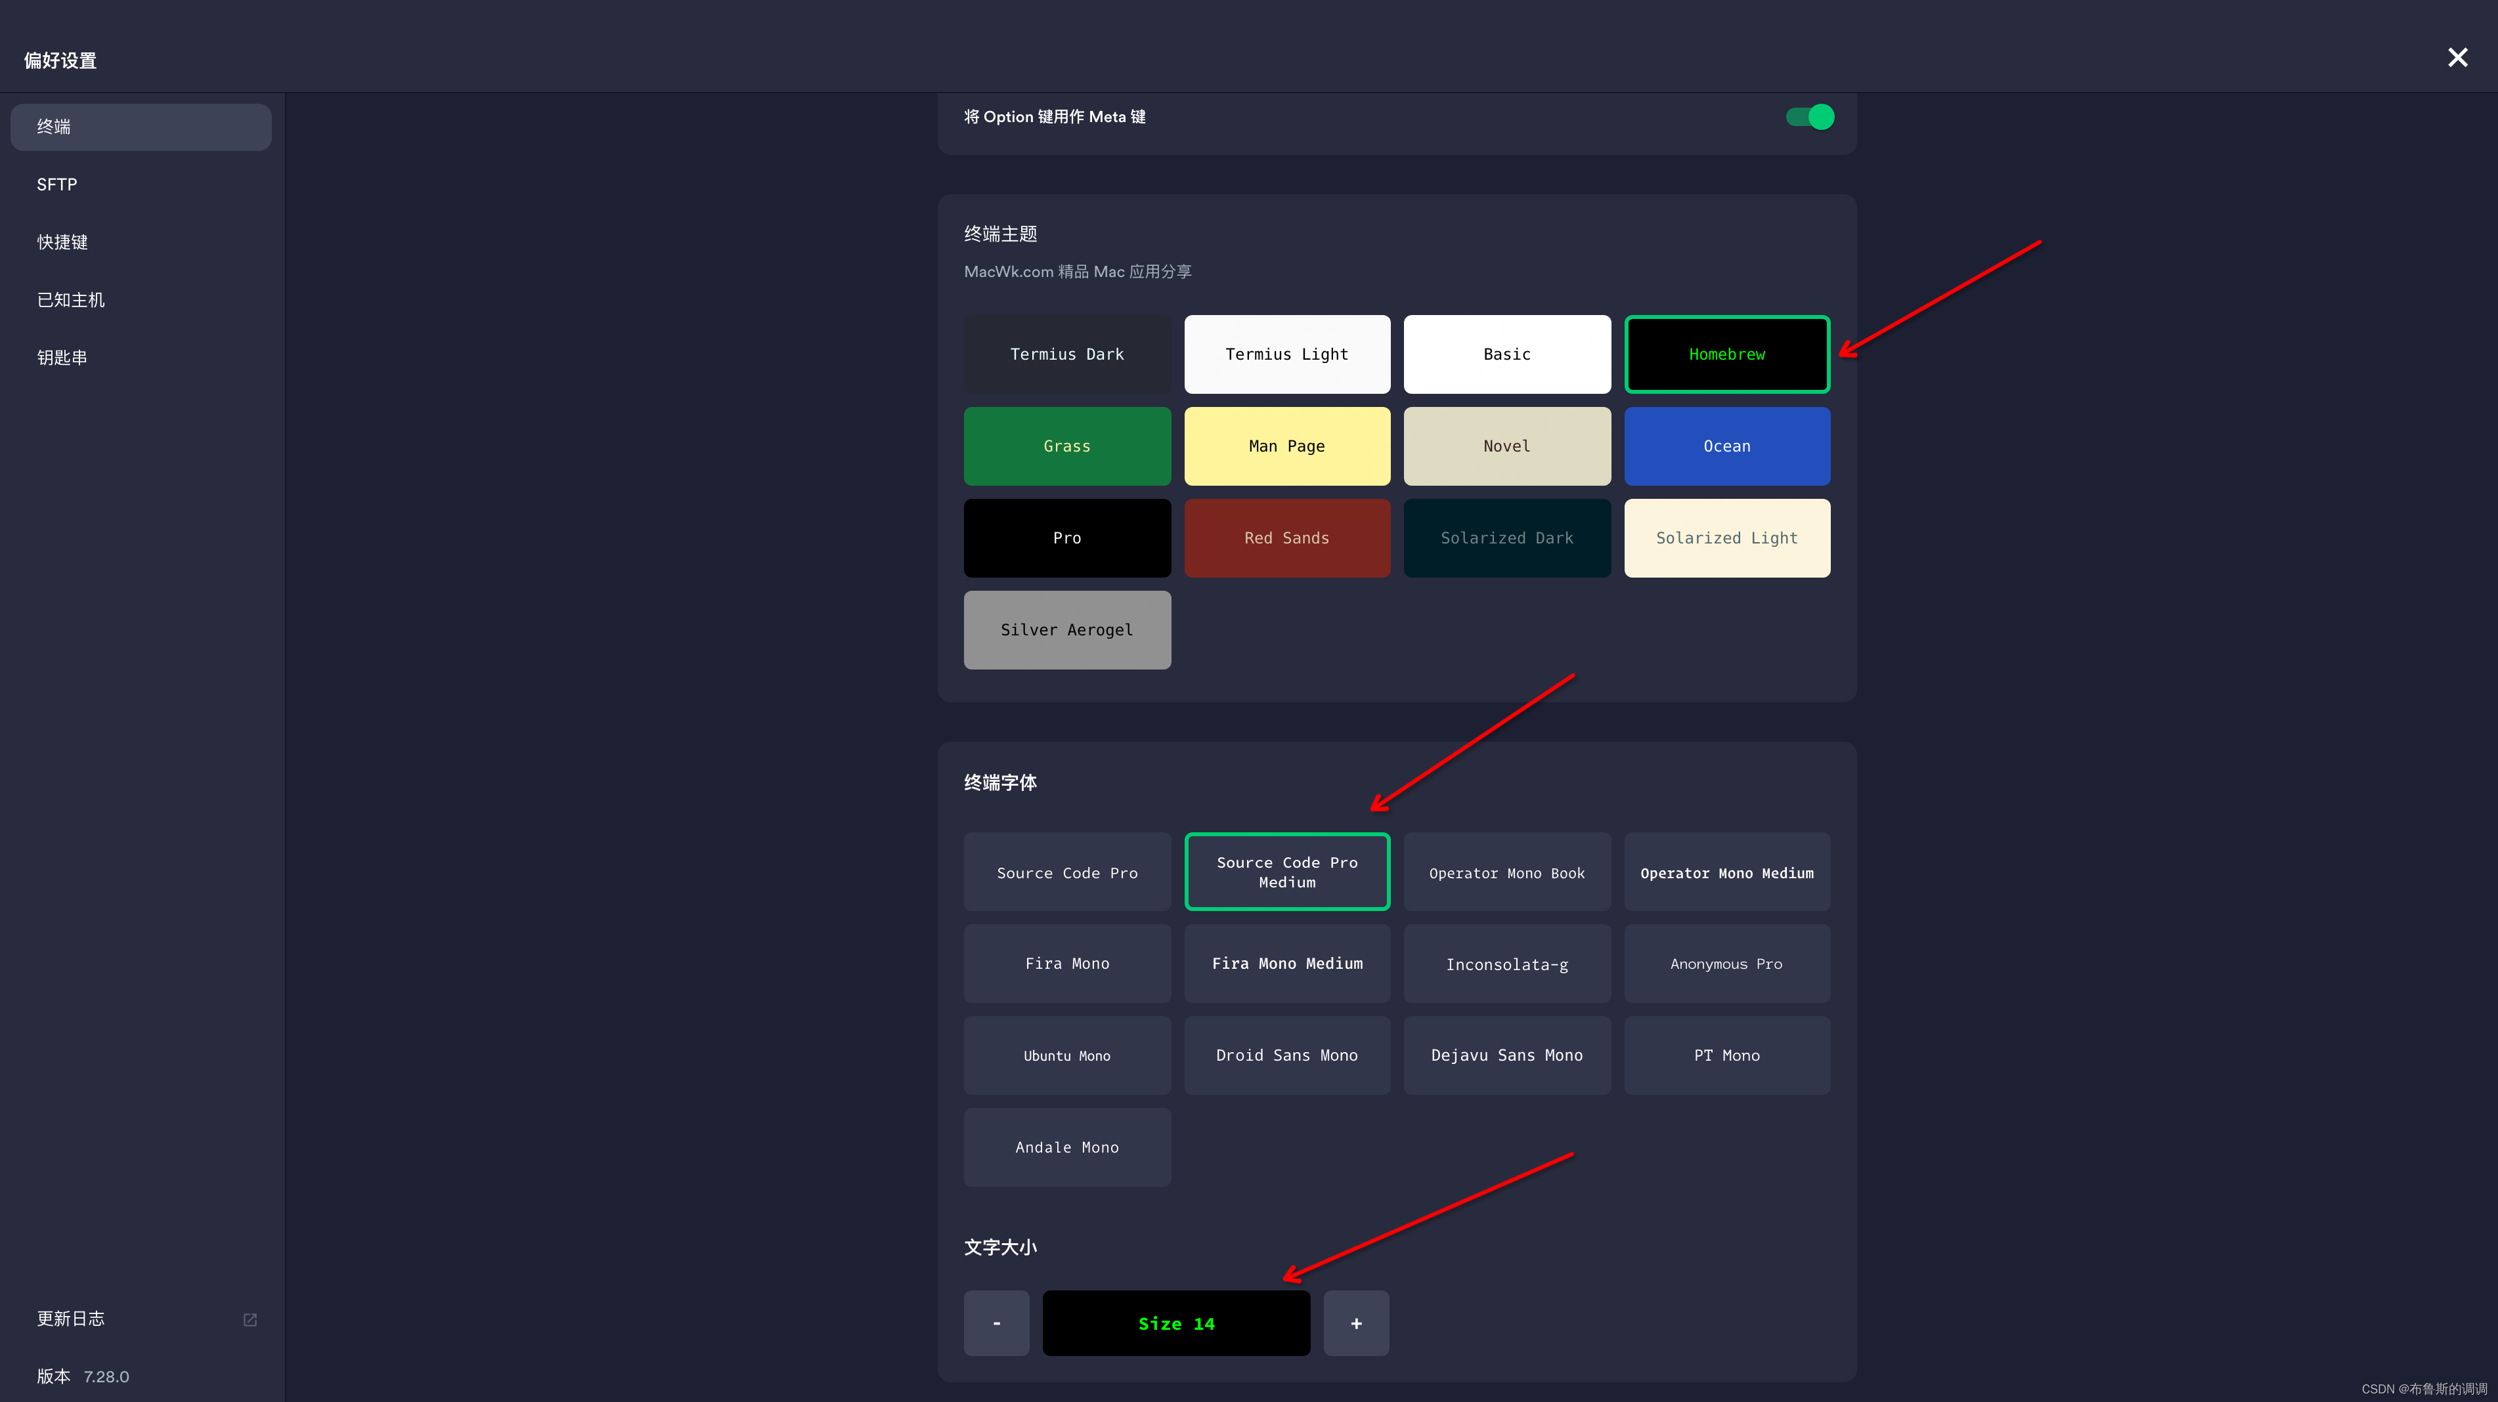The width and height of the screenshot is (2498, 1402).
Task: Select the Ubuntu Mono font
Action: pyautogui.click(x=1066, y=1056)
